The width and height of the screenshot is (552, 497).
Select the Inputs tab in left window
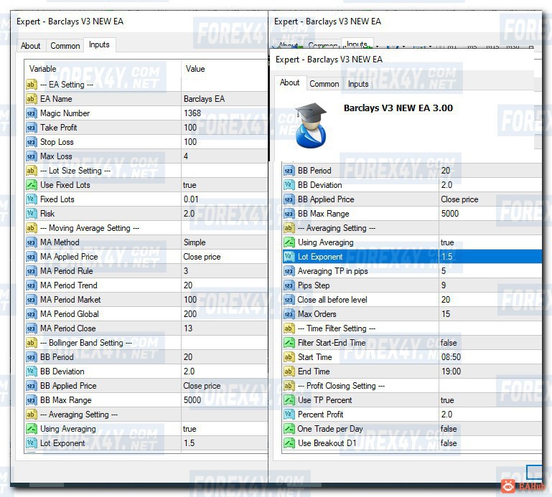(99, 44)
